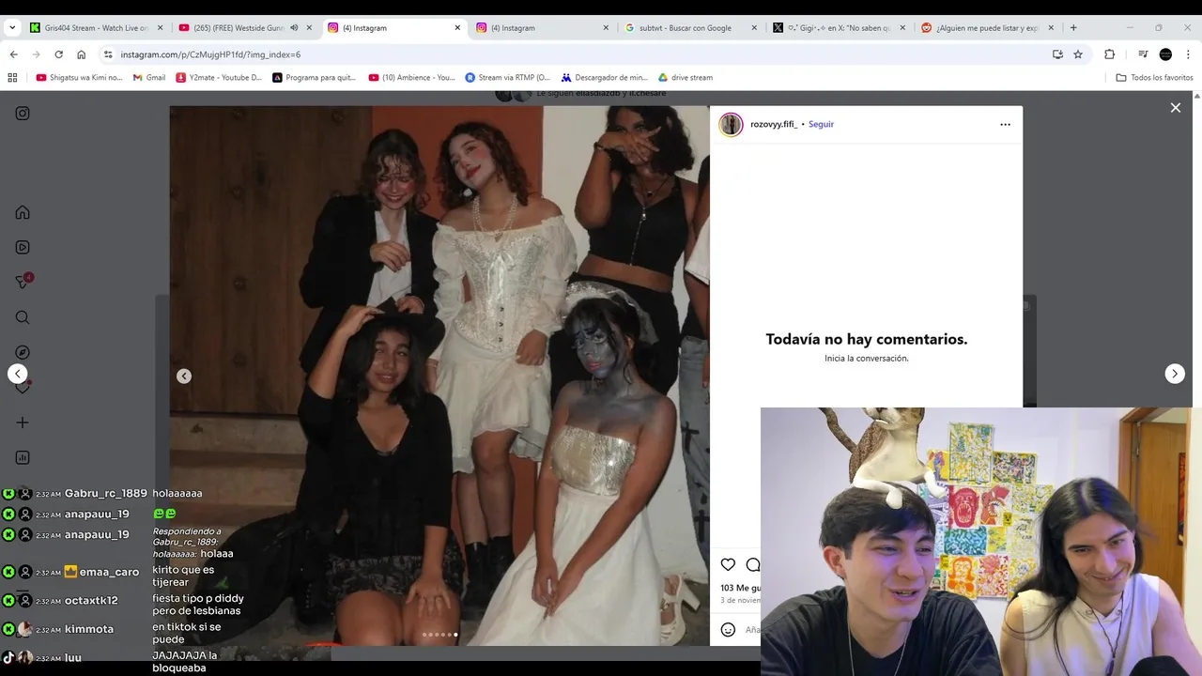Click chat username kimmota

pos(89,629)
